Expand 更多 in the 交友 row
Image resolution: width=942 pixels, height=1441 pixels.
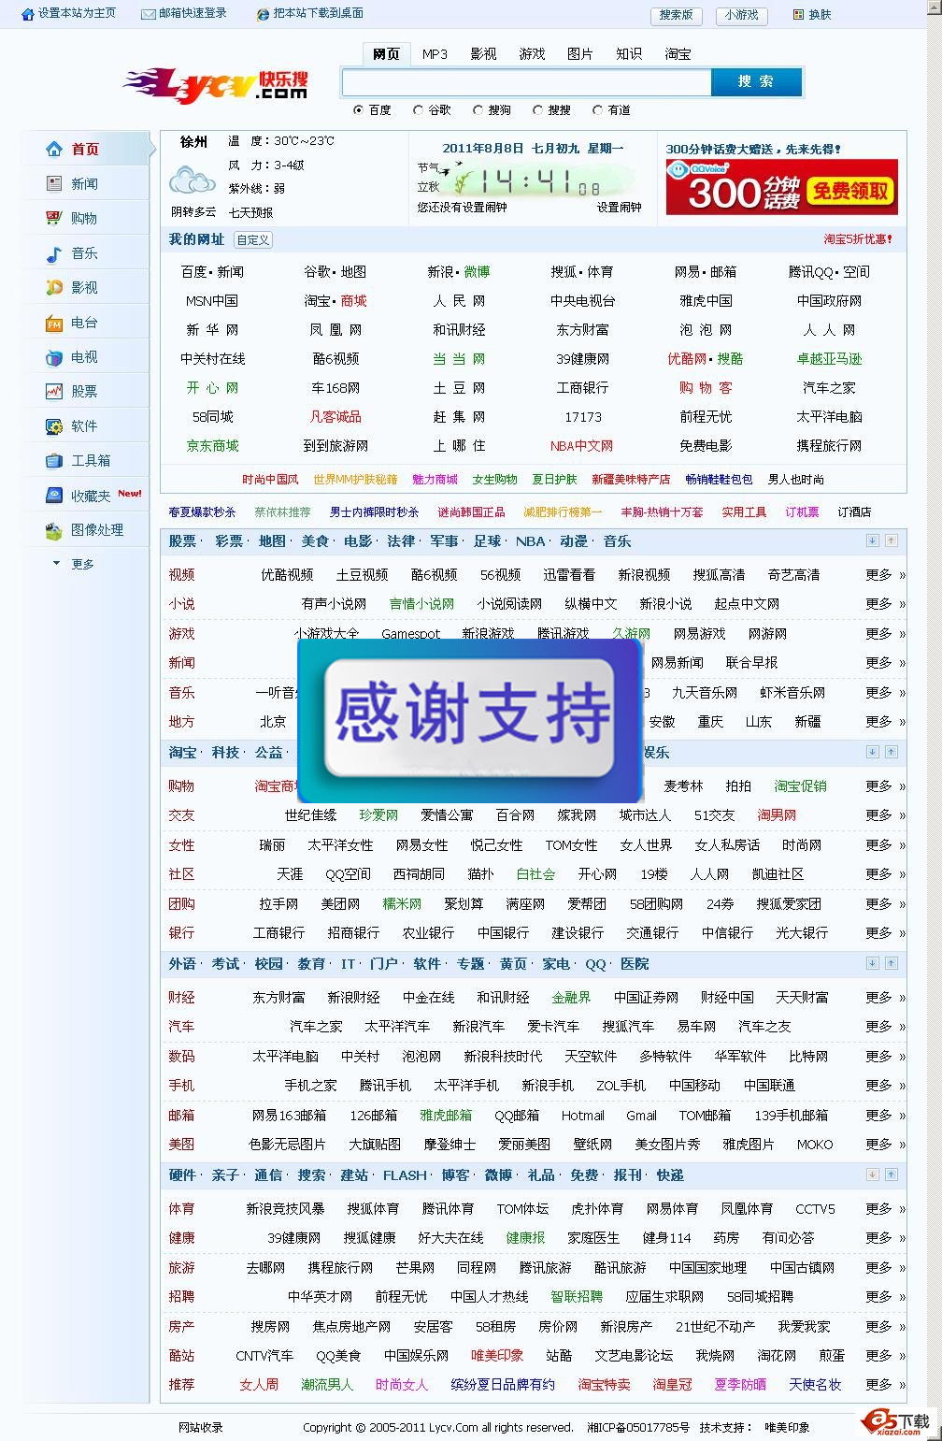[884, 815]
